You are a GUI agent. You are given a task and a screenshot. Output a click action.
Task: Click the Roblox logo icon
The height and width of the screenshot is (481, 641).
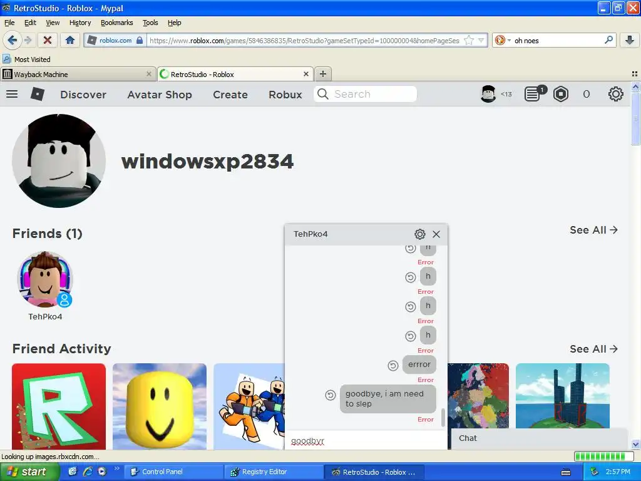click(x=38, y=94)
